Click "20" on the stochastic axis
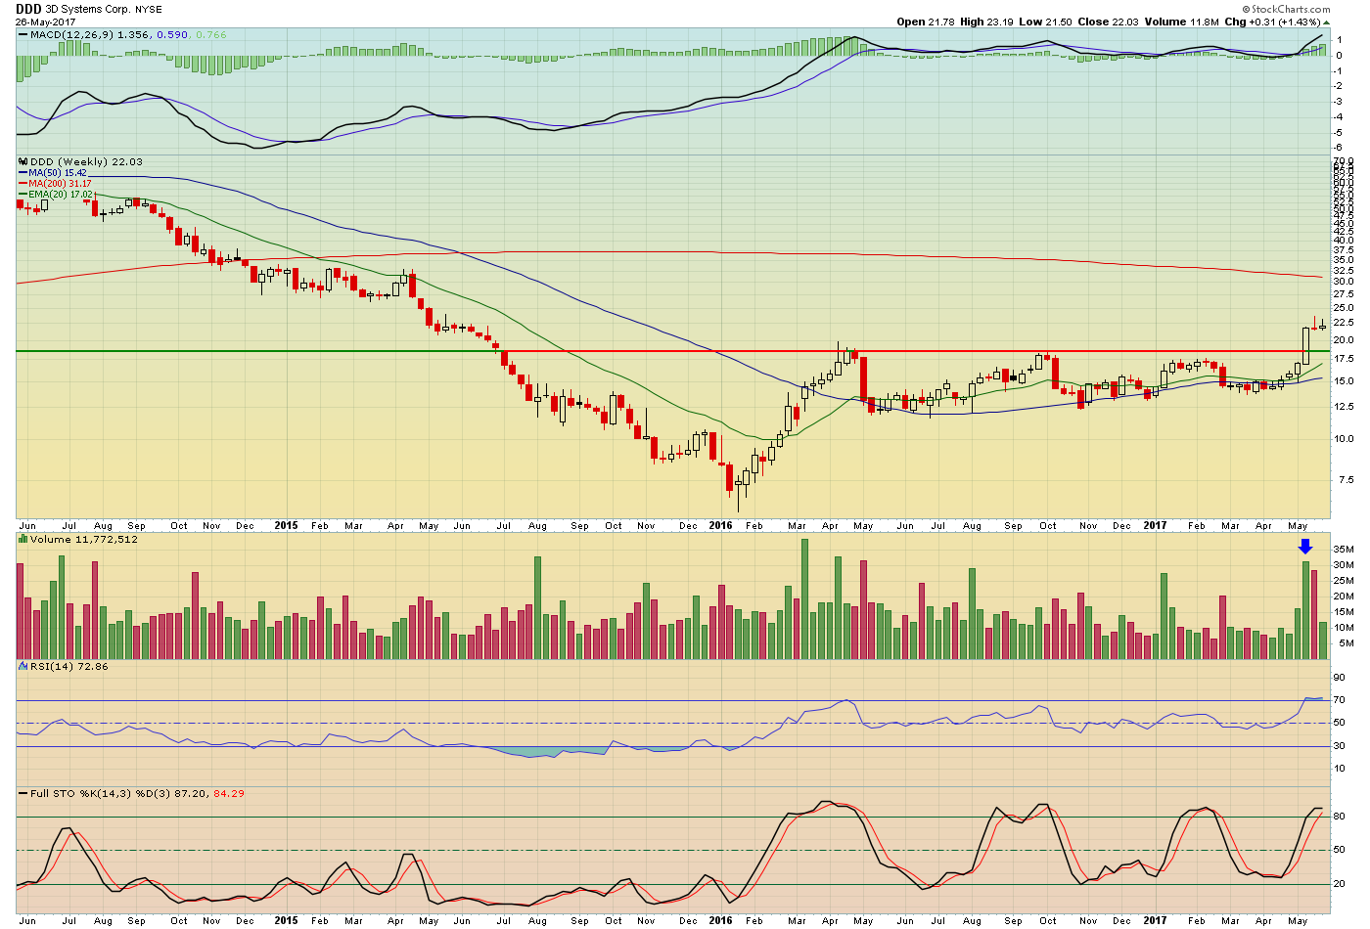The image size is (1370, 929). tap(1339, 884)
